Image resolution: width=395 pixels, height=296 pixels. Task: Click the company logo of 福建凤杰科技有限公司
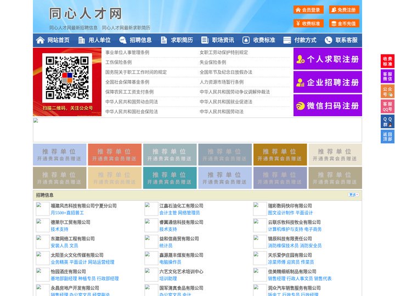[43, 209]
